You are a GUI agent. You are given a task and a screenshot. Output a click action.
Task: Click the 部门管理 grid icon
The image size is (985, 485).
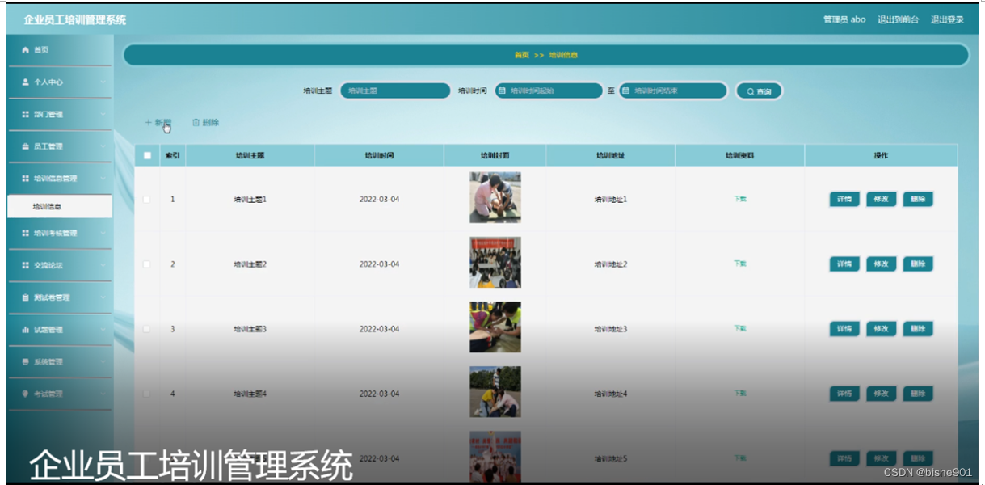[x=25, y=115]
